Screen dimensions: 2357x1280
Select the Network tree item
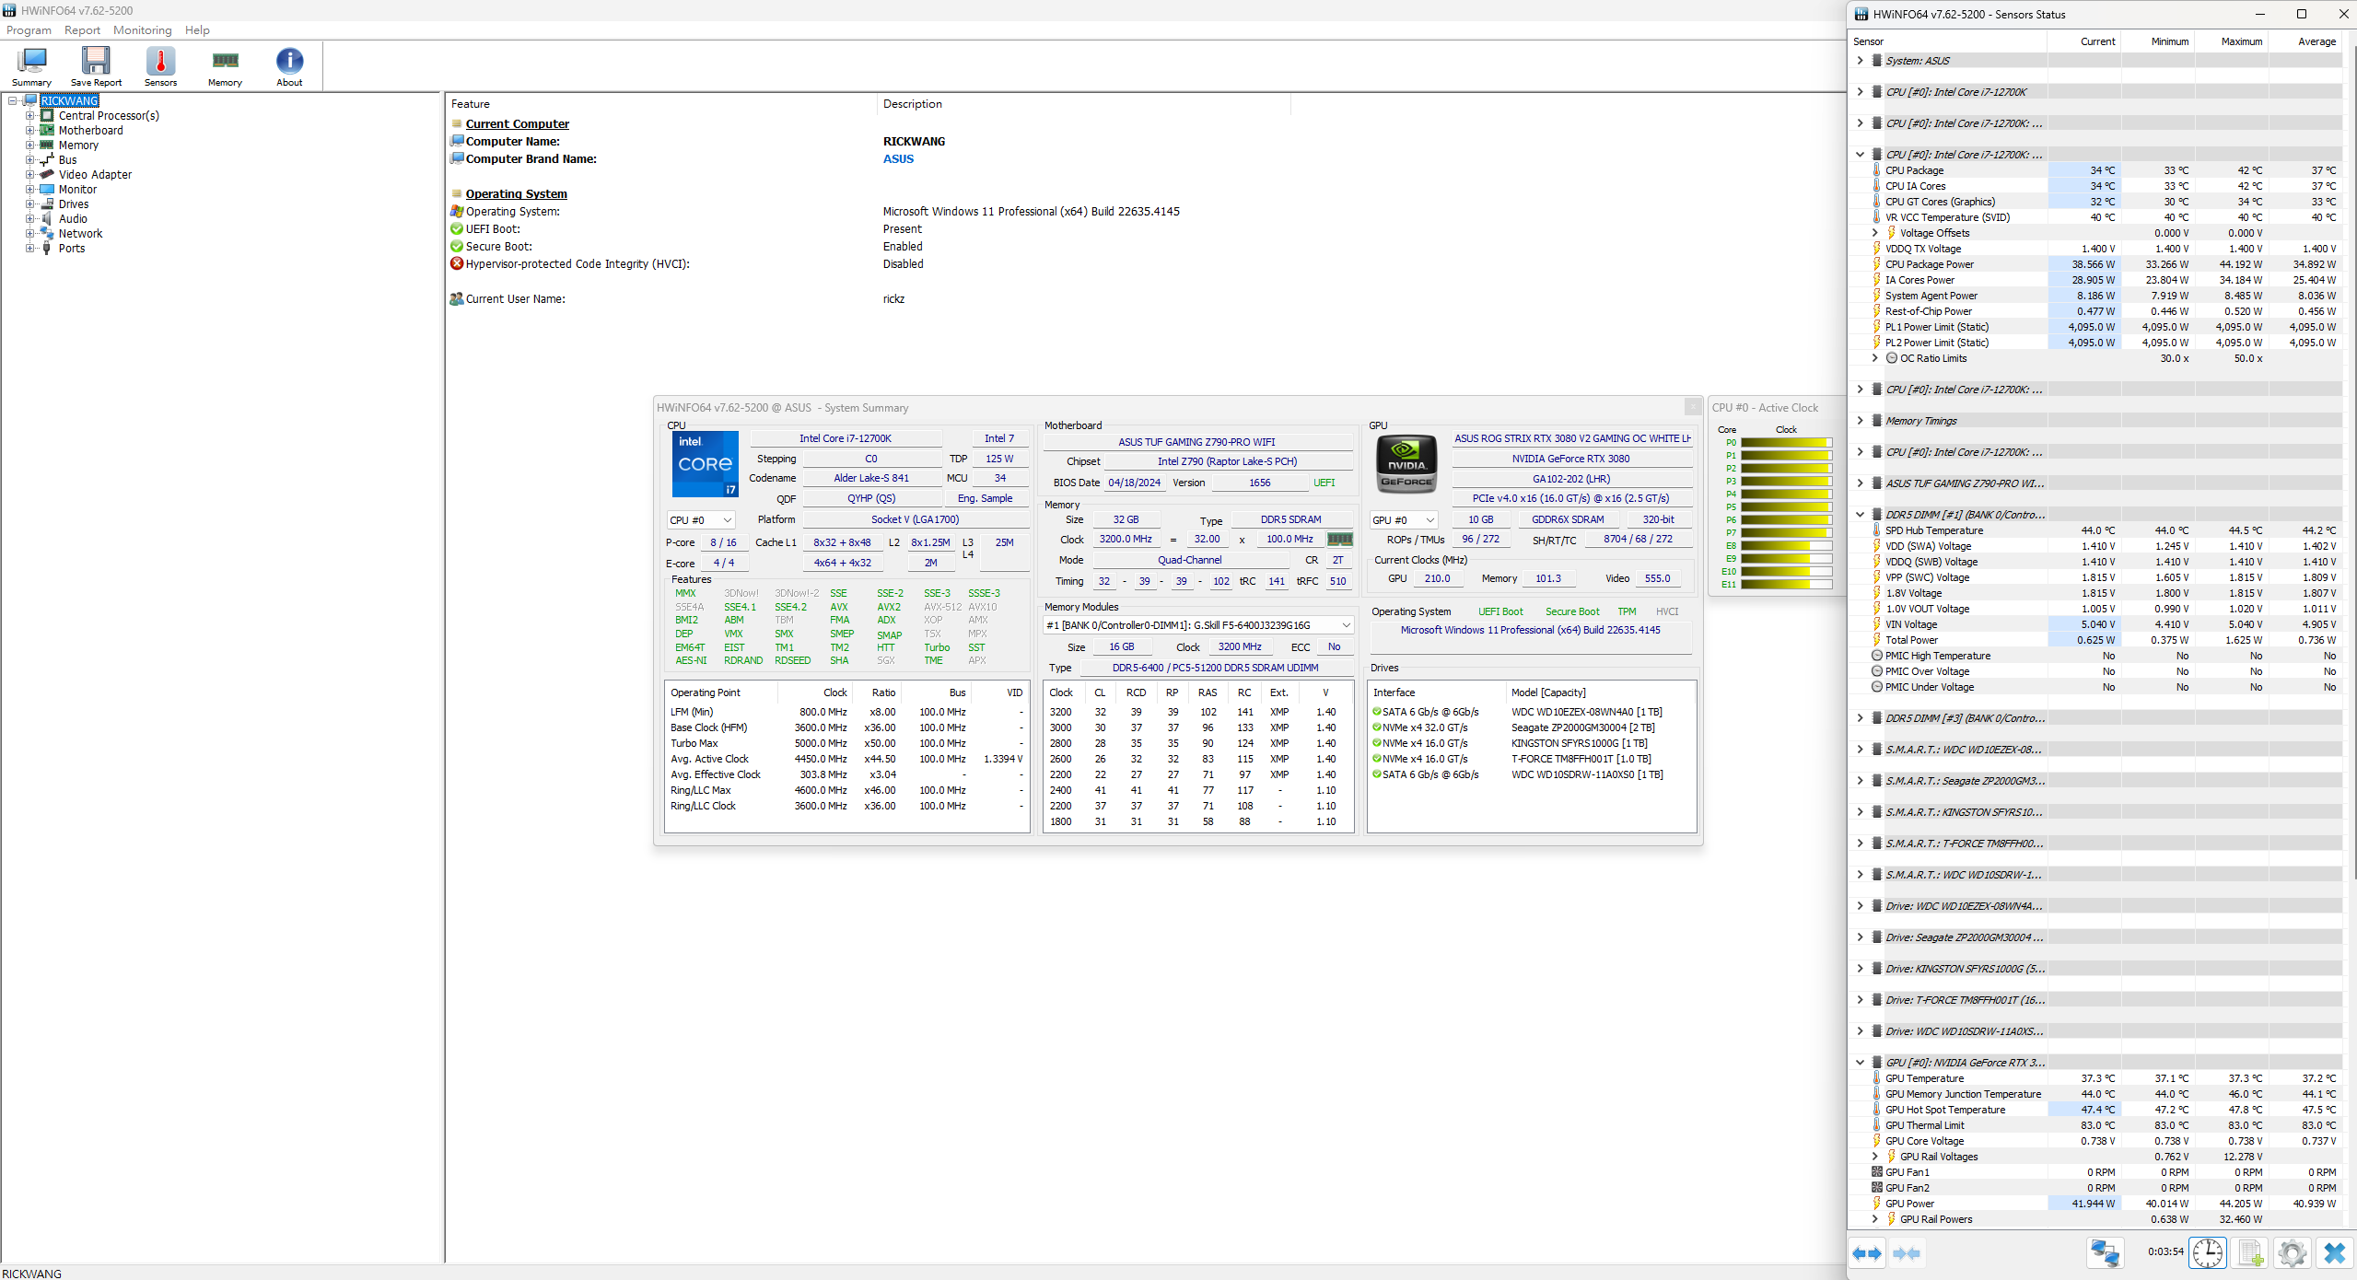(x=80, y=234)
